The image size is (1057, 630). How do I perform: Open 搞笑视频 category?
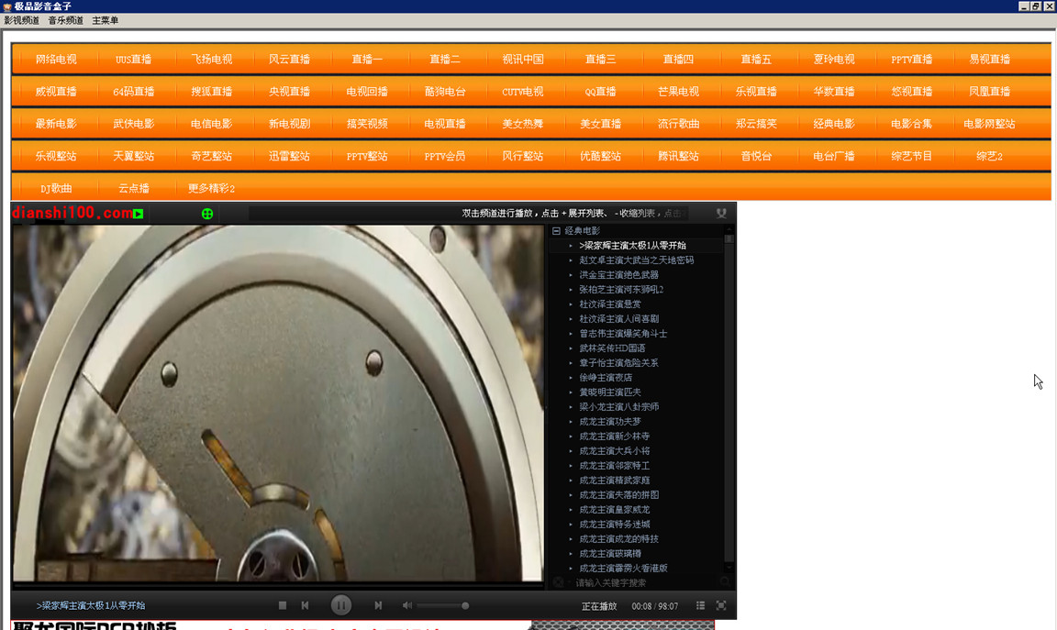[367, 124]
